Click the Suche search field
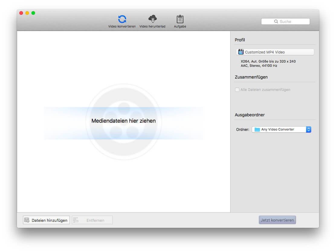 point(286,21)
